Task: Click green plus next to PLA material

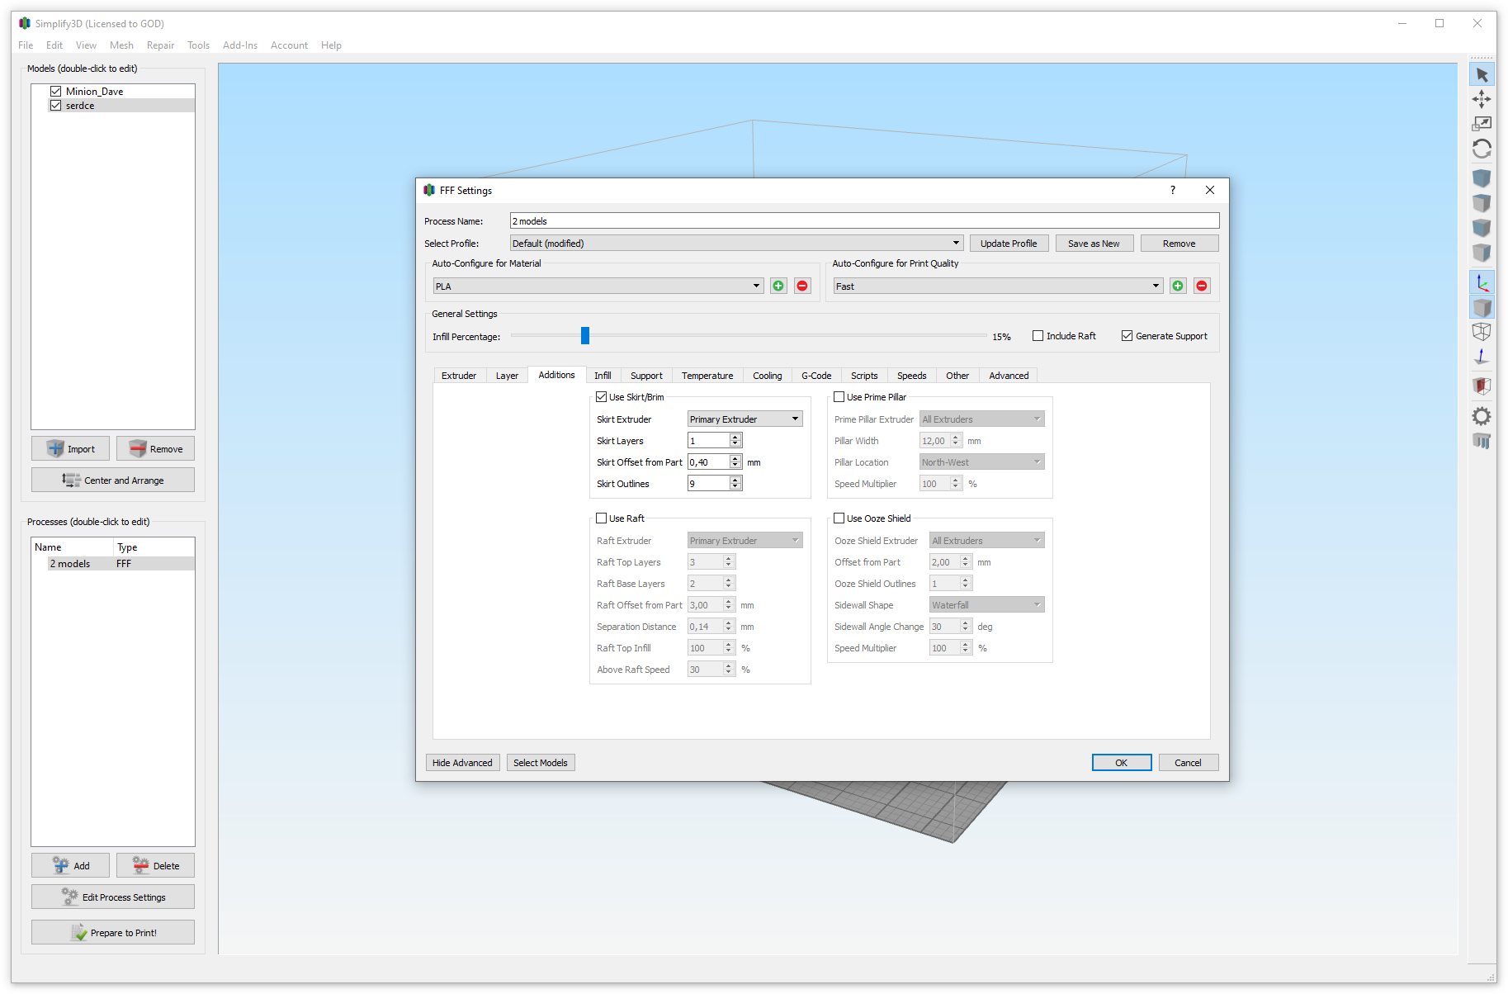Action: pos(778,286)
